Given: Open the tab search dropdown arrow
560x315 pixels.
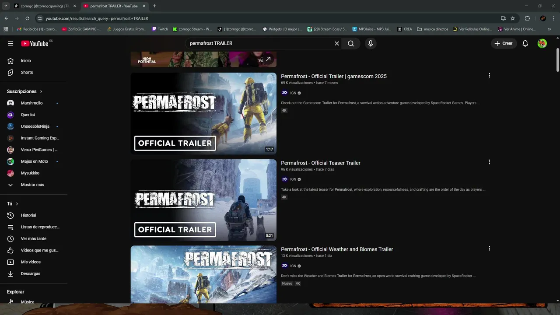Looking at the screenshot, I should pyautogui.click(x=6, y=6).
